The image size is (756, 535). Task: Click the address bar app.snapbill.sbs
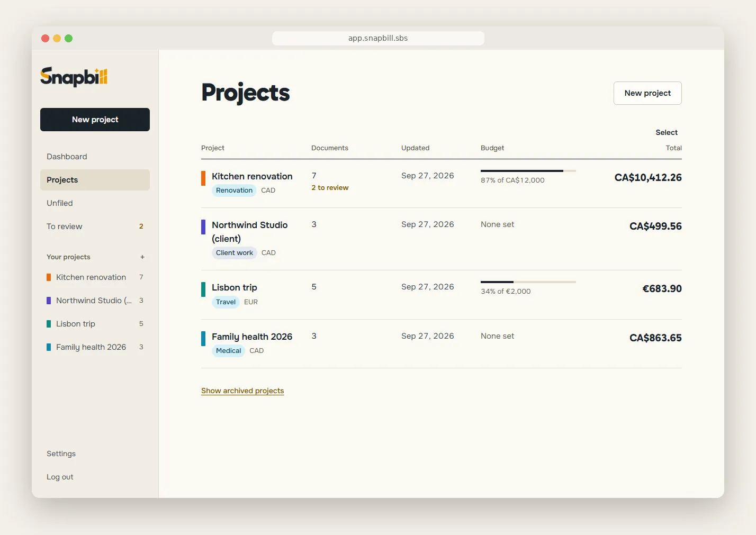(x=378, y=38)
